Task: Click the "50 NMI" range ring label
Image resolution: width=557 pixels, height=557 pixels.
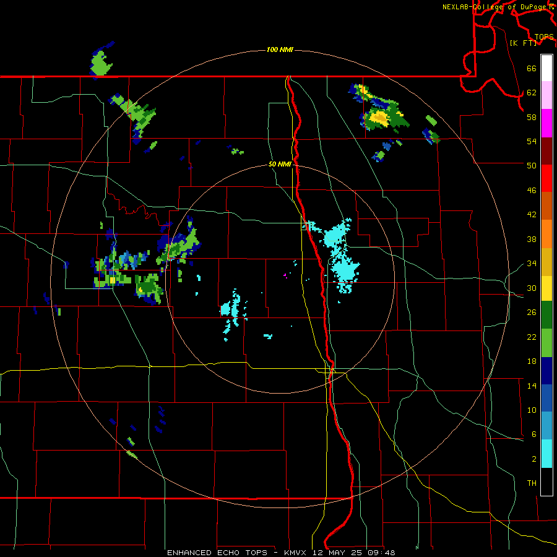Action: (x=280, y=164)
